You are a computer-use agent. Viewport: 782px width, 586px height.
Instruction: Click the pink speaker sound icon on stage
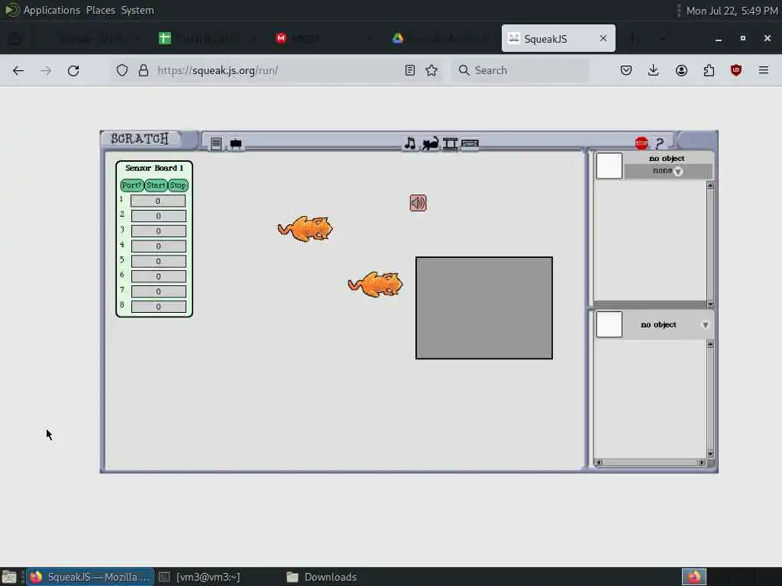(418, 203)
